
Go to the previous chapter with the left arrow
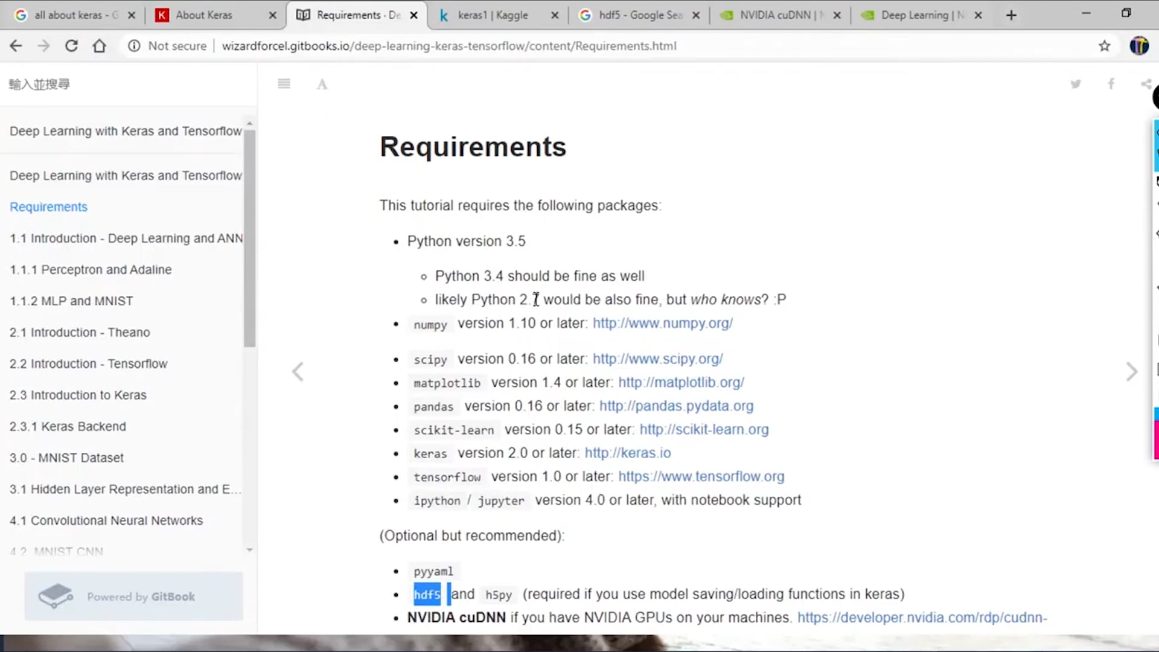pos(298,372)
